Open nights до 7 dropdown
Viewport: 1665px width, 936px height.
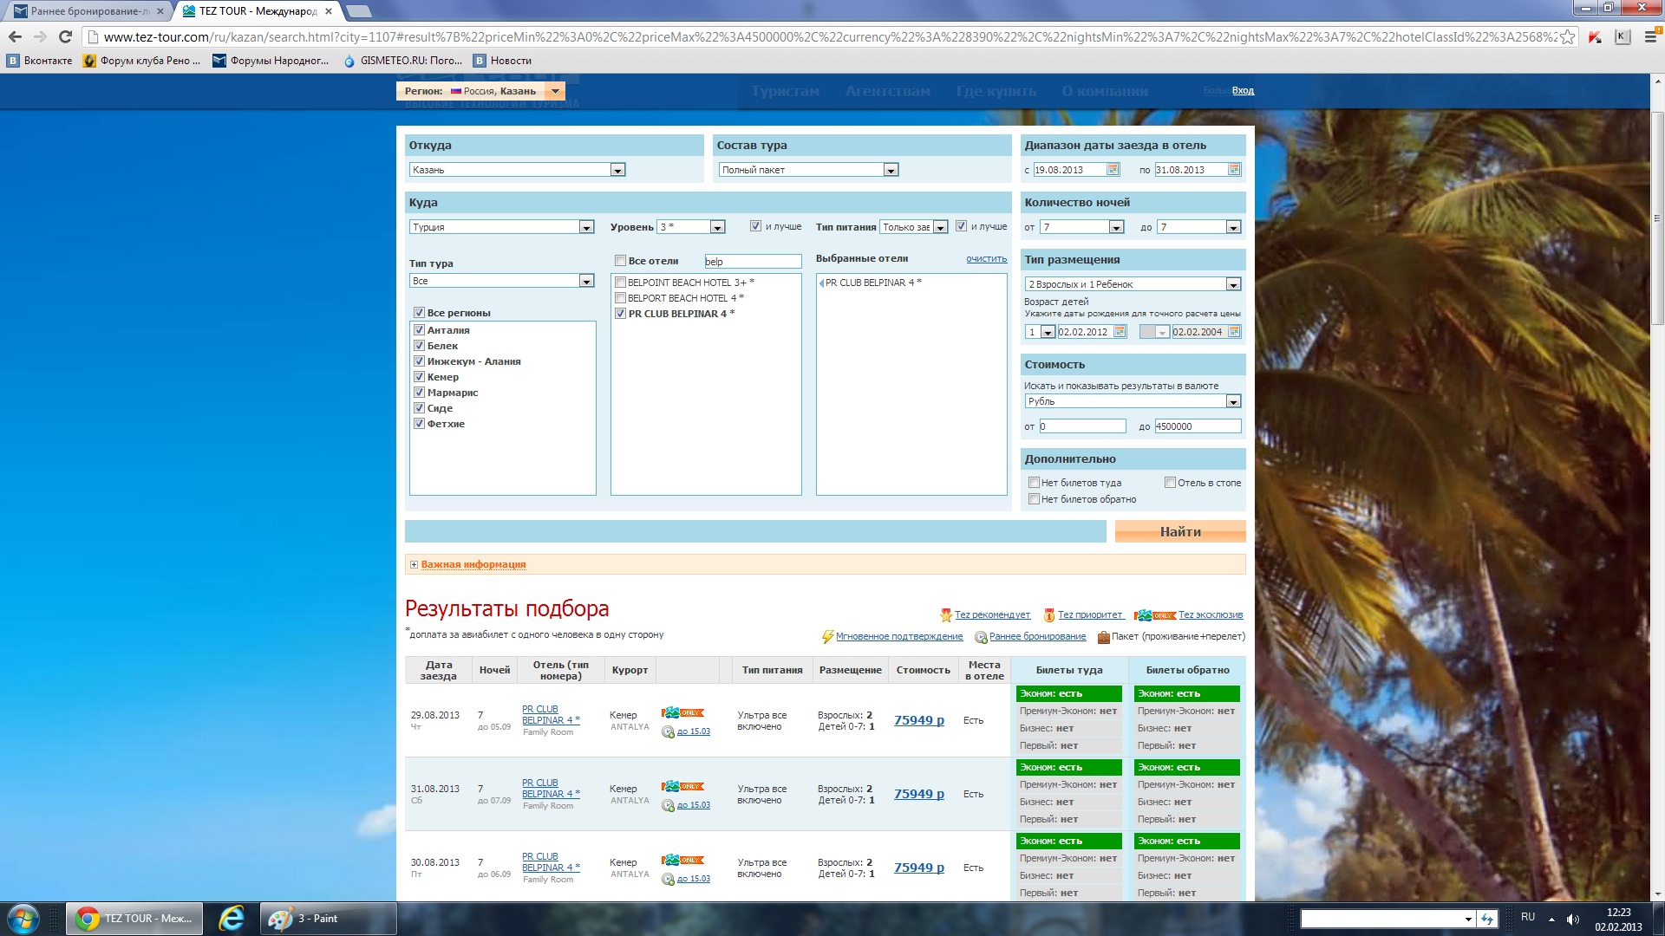click(1199, 227)
